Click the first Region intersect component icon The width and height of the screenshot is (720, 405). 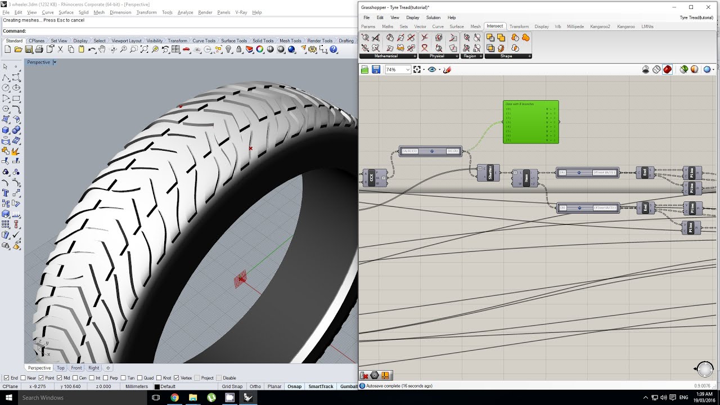coord(466,38)
